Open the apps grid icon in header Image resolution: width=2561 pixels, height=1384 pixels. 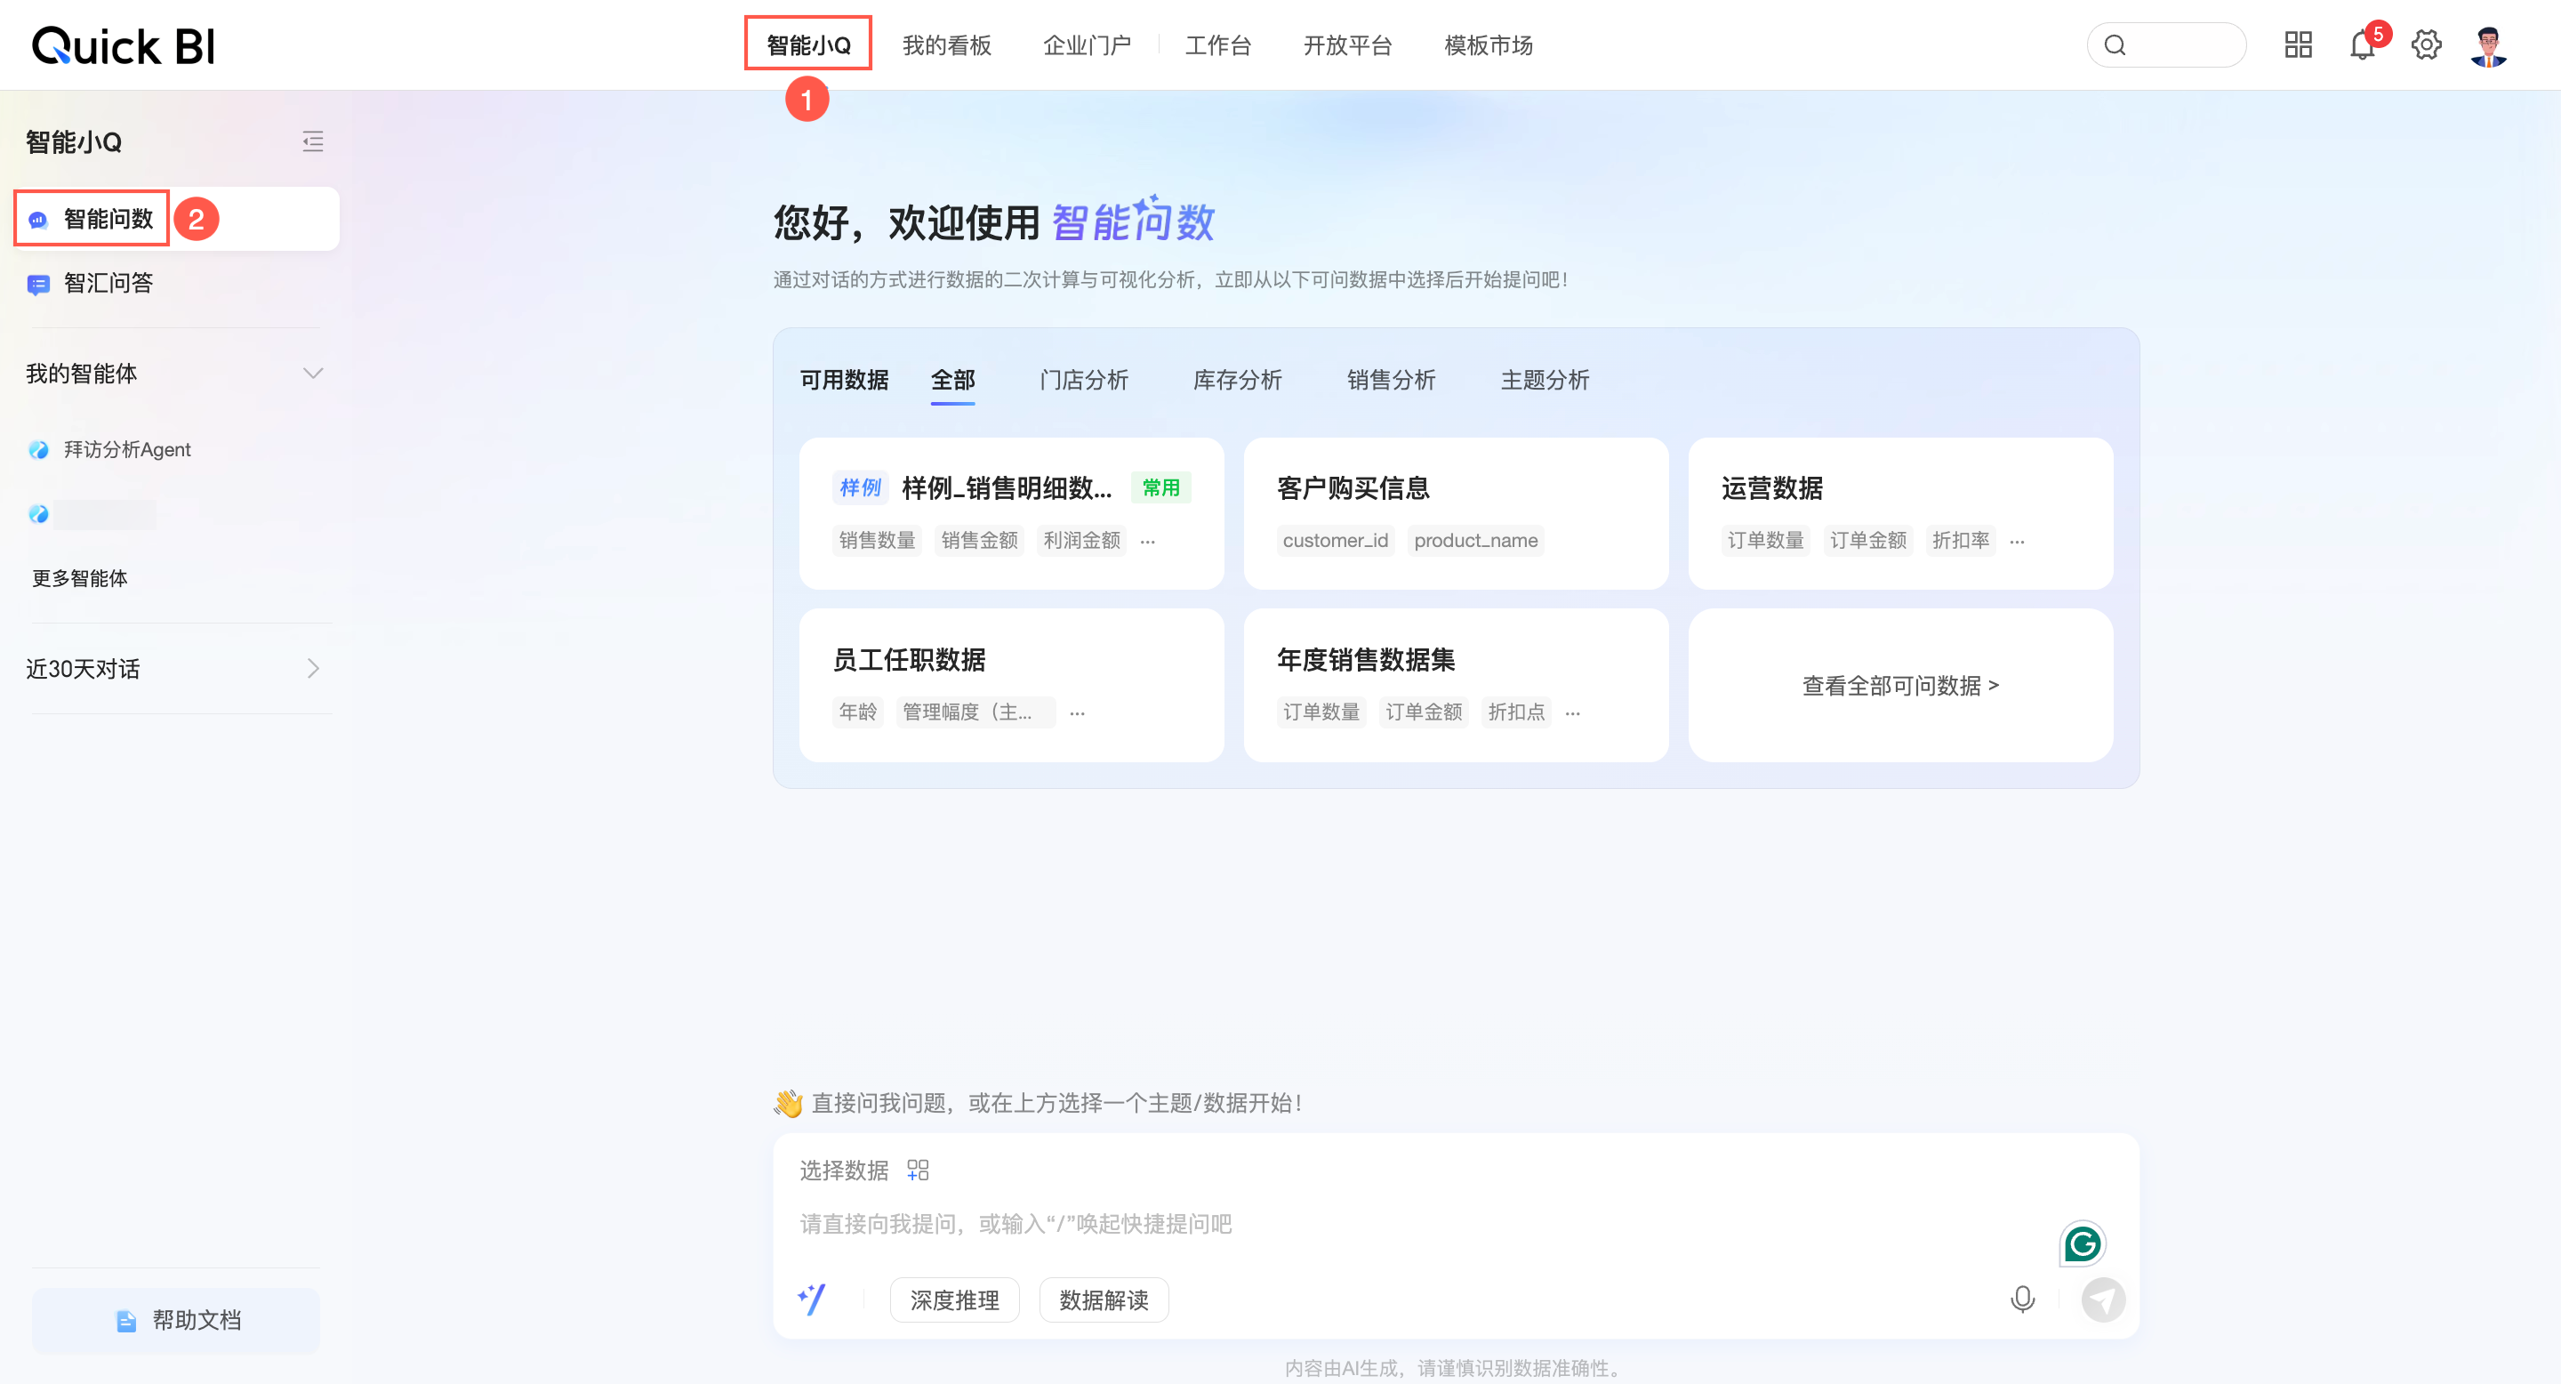(x=2298, y=44)
